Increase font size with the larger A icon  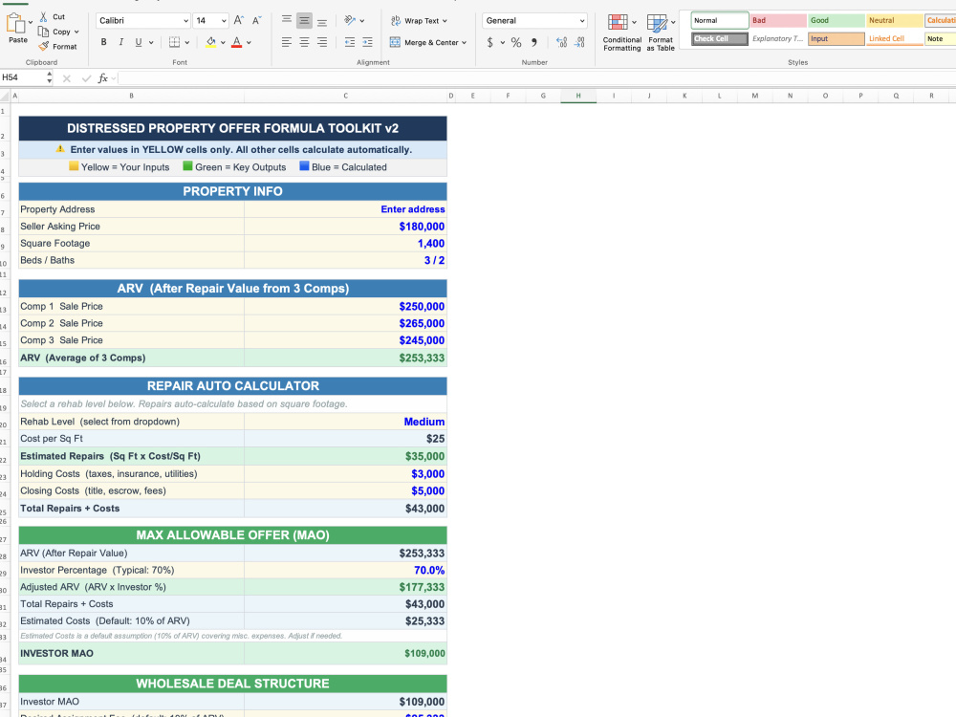(238, 21)
